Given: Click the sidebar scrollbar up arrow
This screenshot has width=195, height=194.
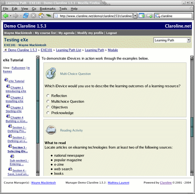Looking at the screenshot, I should [38, 57].
